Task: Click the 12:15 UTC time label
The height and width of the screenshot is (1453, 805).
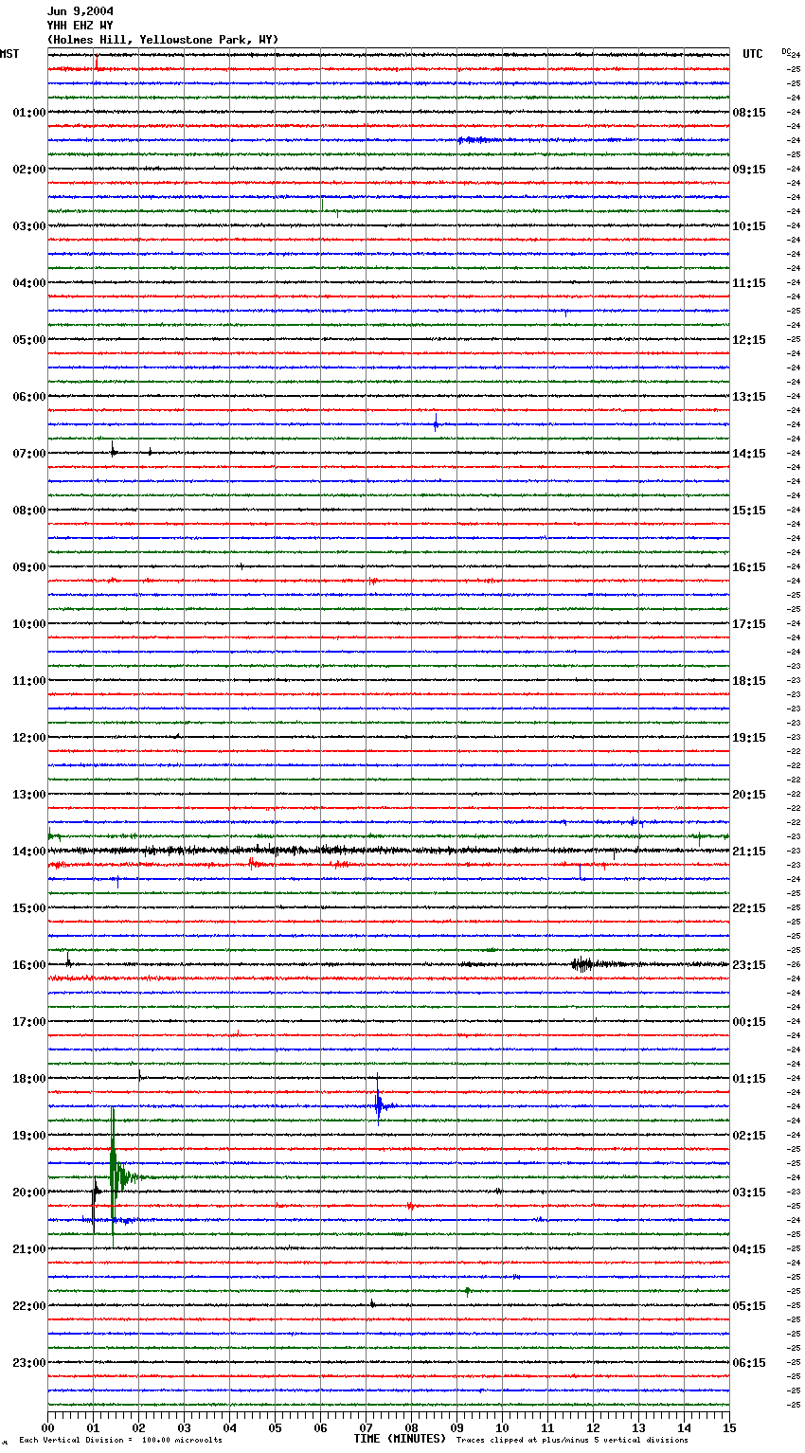Action: [x=749, y=340]
